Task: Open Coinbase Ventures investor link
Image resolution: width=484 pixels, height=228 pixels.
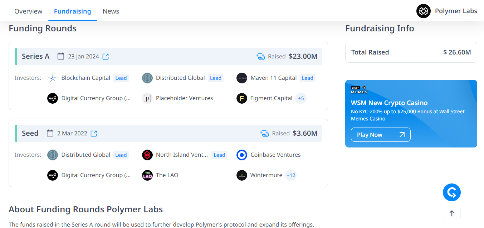Action: (275, 155)
